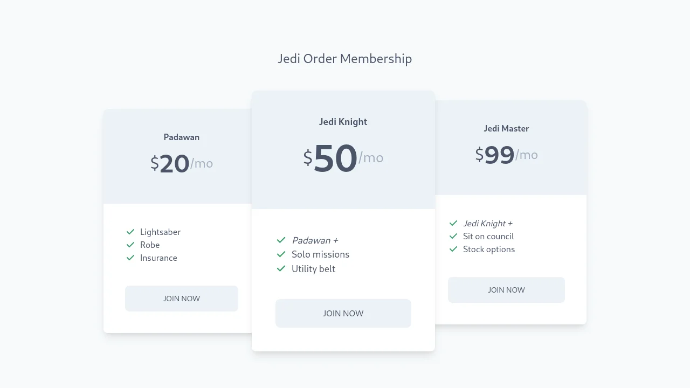Click the checkmark beside Utility belt

click(x=281, y=268)
